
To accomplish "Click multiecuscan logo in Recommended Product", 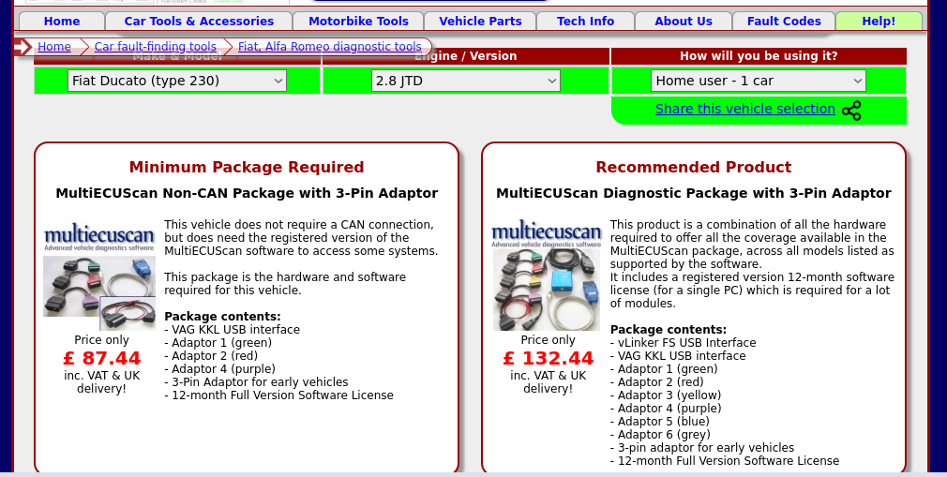I will [546, 234].
